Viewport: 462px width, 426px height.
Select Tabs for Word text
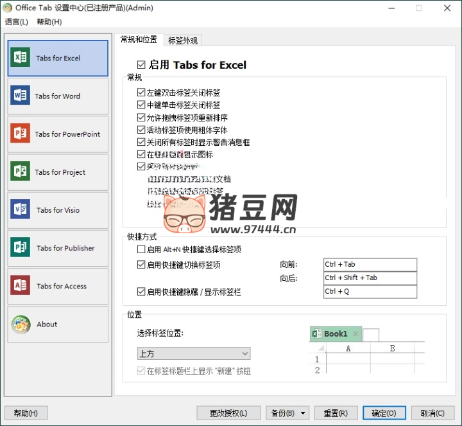[58, 96]
